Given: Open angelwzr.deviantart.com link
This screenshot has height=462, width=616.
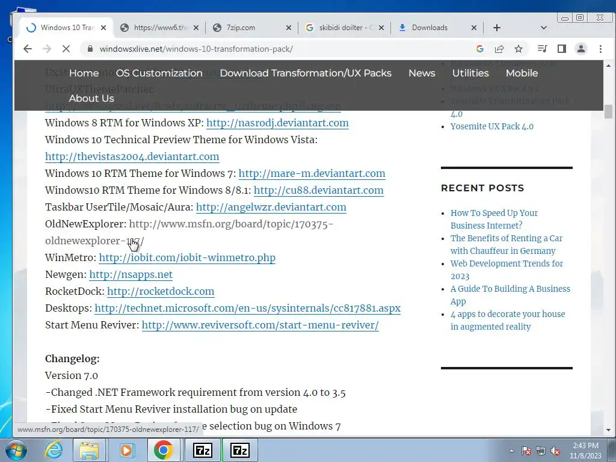Looking at the screenshot, I should coord(271,208).
